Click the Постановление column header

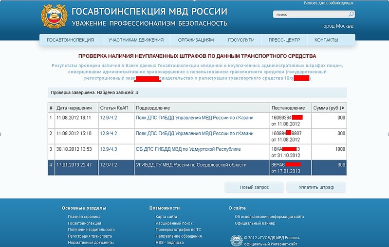(x=291, y=108)
